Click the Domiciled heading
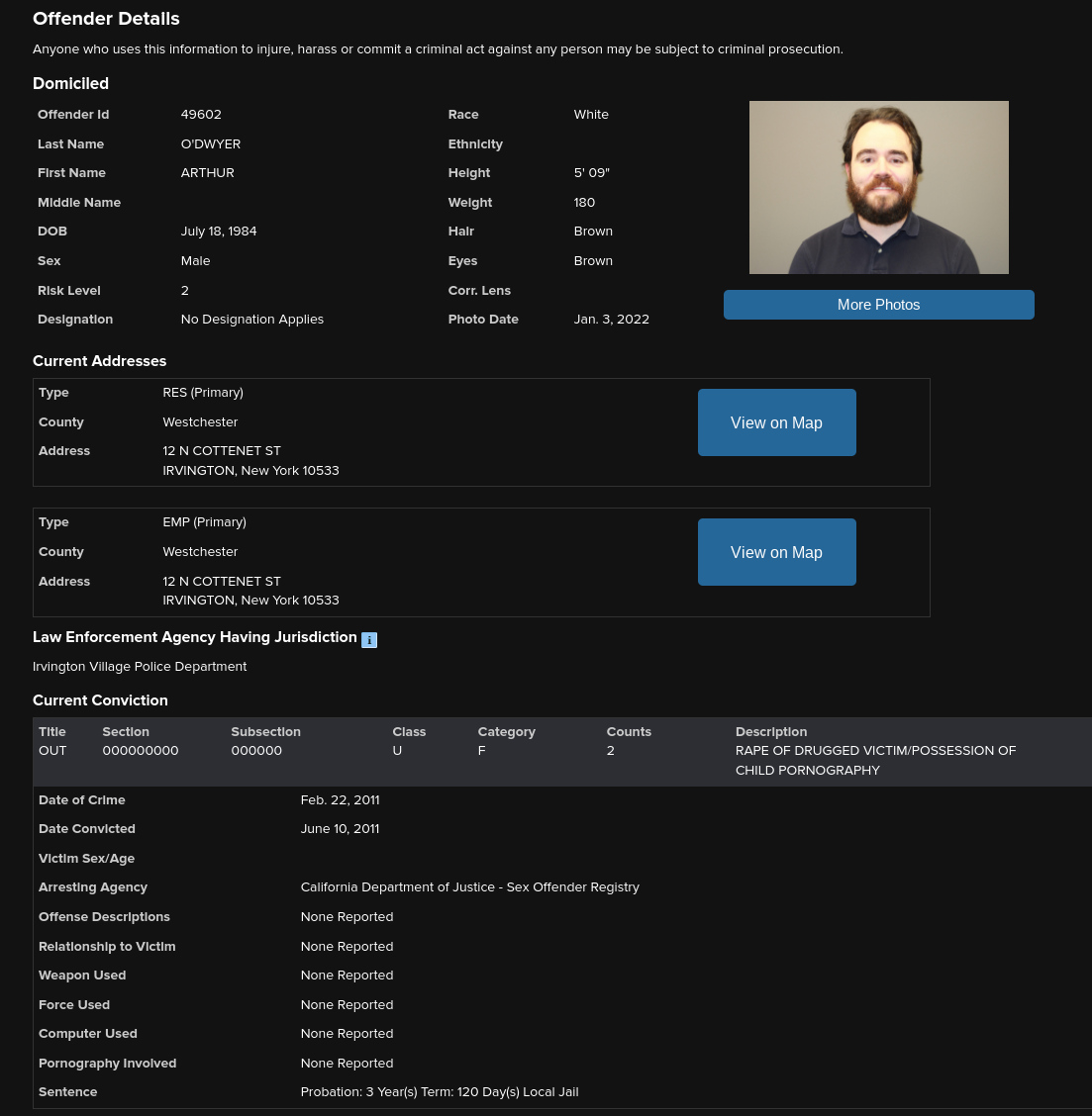 [70, 83]
